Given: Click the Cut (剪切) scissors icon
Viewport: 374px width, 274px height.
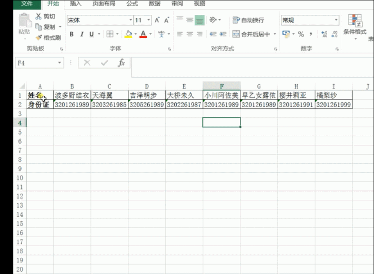Looking at the screenshot, I should click(38, 16).
